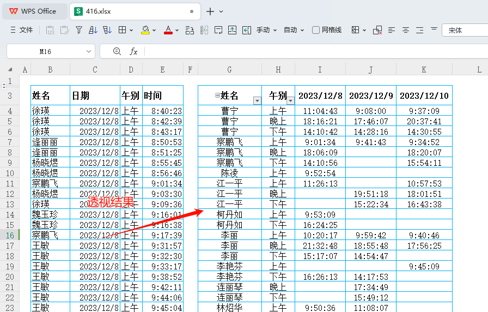Select row 16 header
Image resolution: width=488 pixels, height=312 pixels.
tap(10, 235)
